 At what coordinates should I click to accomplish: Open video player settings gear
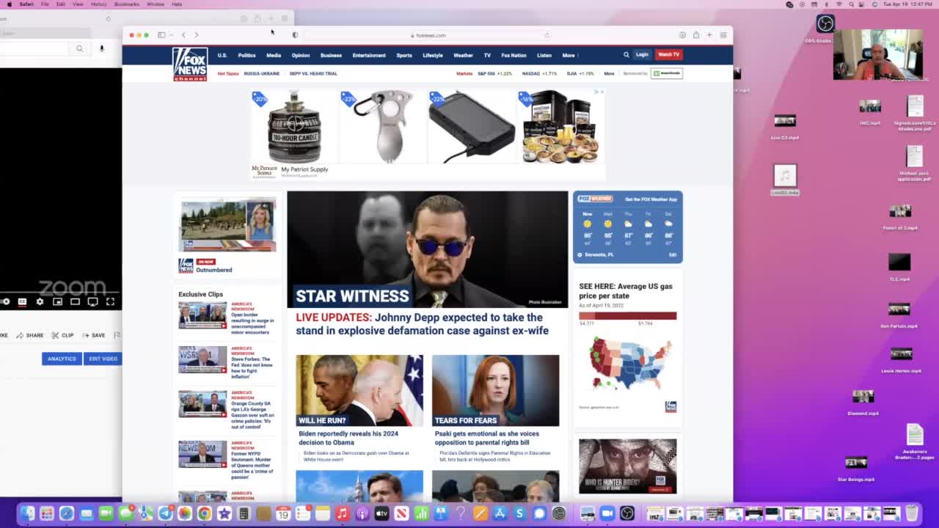click(x=40, y=301)
